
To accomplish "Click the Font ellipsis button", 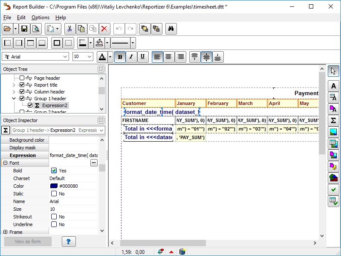I will point(94,163).
